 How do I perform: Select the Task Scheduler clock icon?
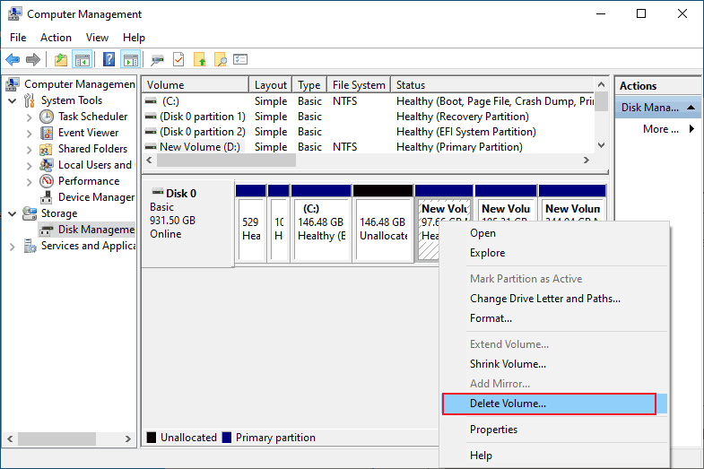[x=47, y=117]
